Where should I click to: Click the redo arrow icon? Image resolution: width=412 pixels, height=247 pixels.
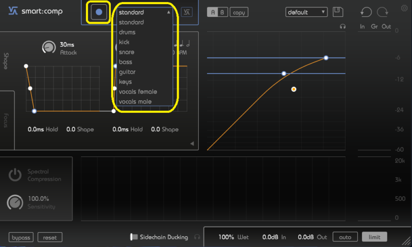(x=383, y=12)
